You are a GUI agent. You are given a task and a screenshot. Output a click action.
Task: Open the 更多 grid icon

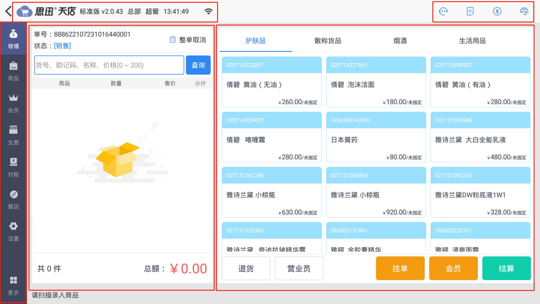point(13,286)
